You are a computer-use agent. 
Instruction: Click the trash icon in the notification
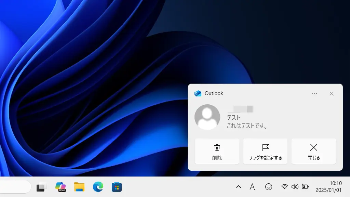(217, 148)
